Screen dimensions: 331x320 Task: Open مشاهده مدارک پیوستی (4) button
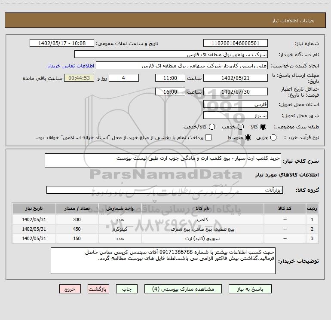coord(183,289)
